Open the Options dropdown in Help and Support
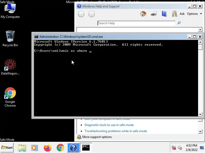The image size is (205, 153). pos(194,14)
